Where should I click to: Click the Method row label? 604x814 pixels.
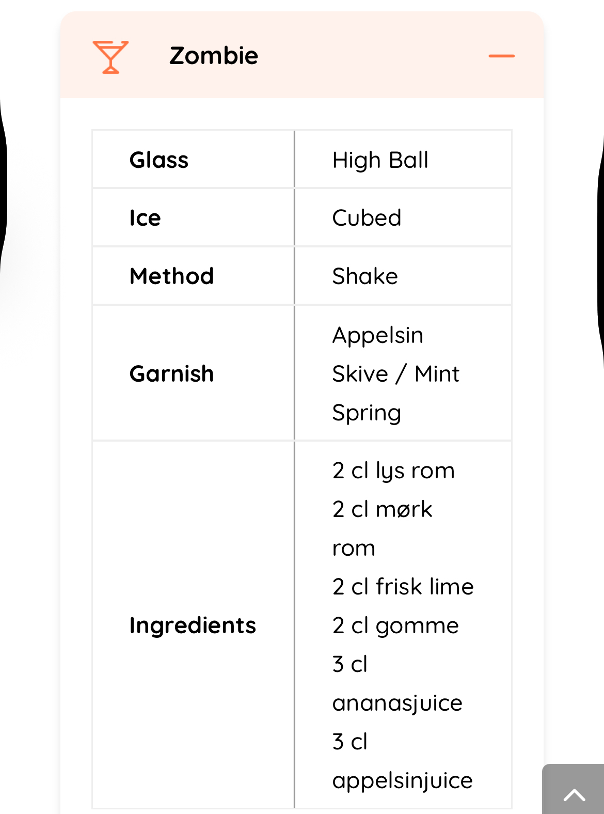[x=171, y=276]
